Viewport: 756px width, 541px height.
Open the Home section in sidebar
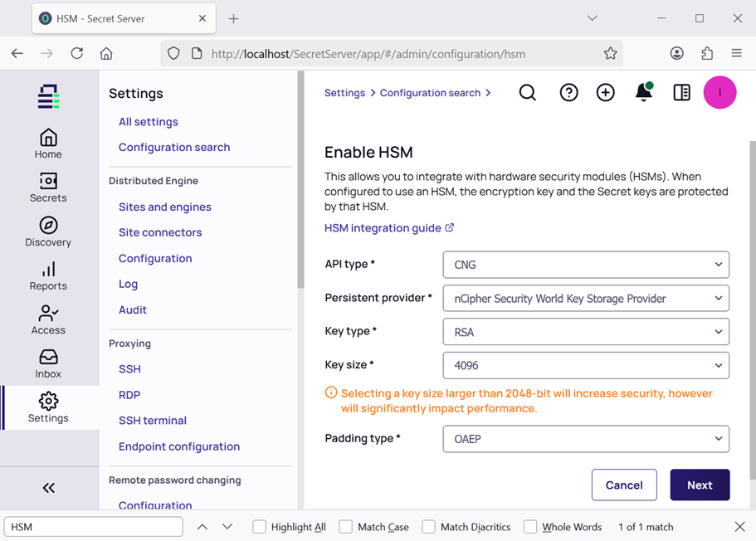[48, 144]
